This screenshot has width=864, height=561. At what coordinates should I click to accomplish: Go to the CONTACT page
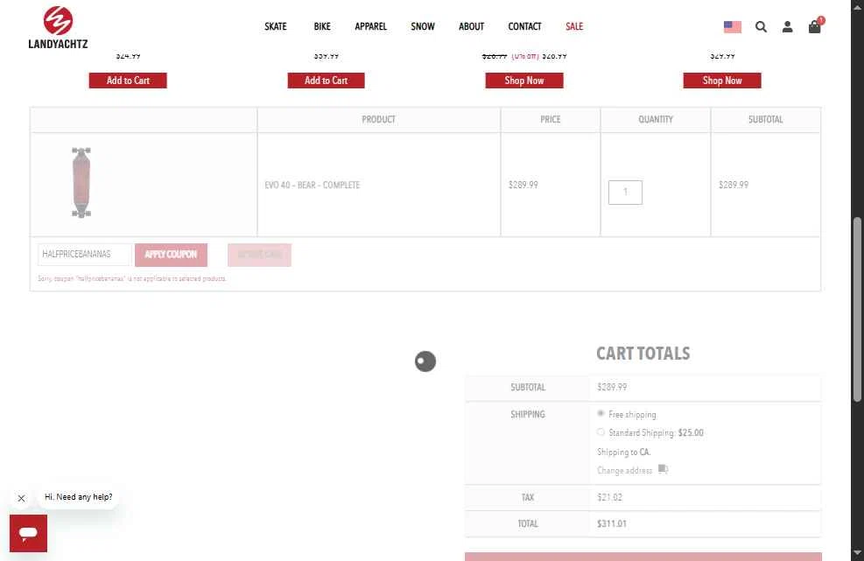pos(524,26)
